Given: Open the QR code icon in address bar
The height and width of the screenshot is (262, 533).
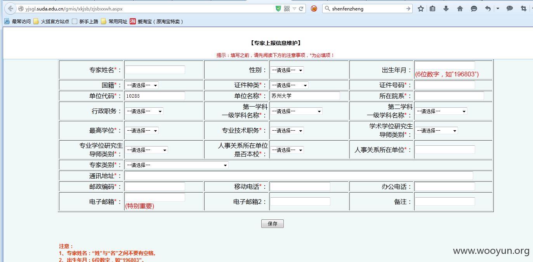Looking at the screenshot, I should click(x=287, y=9).
